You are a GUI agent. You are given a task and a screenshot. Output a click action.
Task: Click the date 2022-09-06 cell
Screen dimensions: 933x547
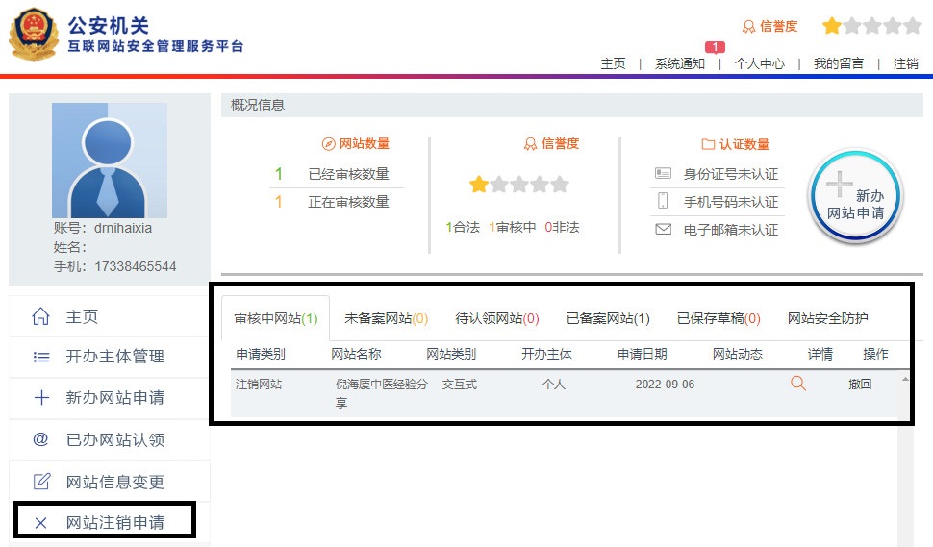click(665, 385)
